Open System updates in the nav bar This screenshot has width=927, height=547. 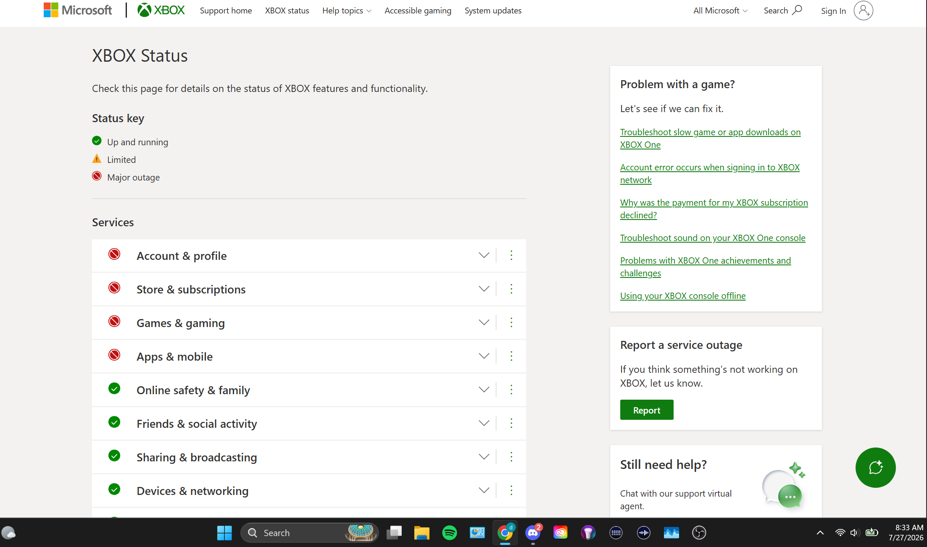[x=493, y=10]
